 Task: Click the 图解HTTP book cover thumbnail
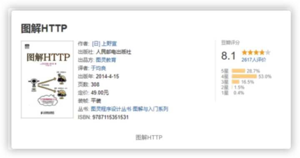tap(47, 79)
